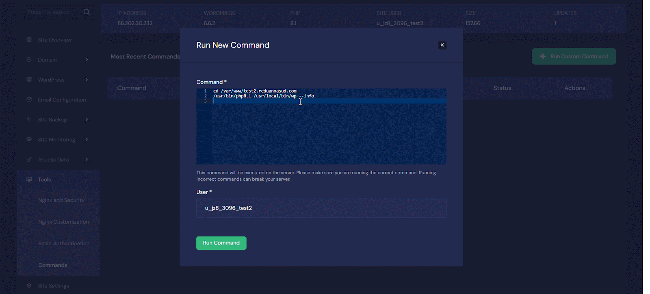Click the Run Command button
This screenshot has height=294, width=650.
[221, 243]
